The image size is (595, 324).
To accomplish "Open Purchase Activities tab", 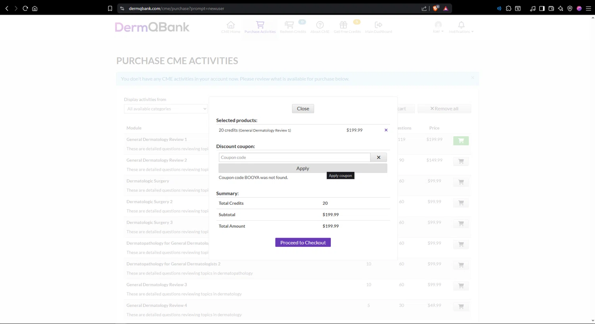I will tap(260, 27).
